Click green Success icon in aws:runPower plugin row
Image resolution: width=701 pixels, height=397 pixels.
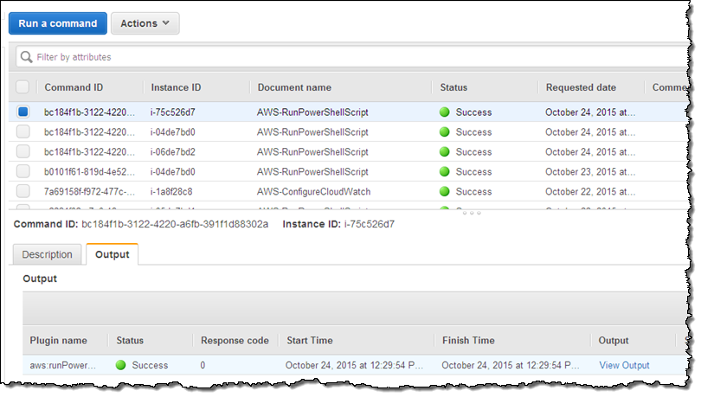click(x=121, y=366)
